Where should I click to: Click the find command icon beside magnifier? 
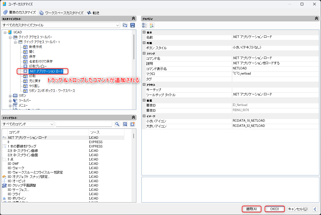pos(125,124)
